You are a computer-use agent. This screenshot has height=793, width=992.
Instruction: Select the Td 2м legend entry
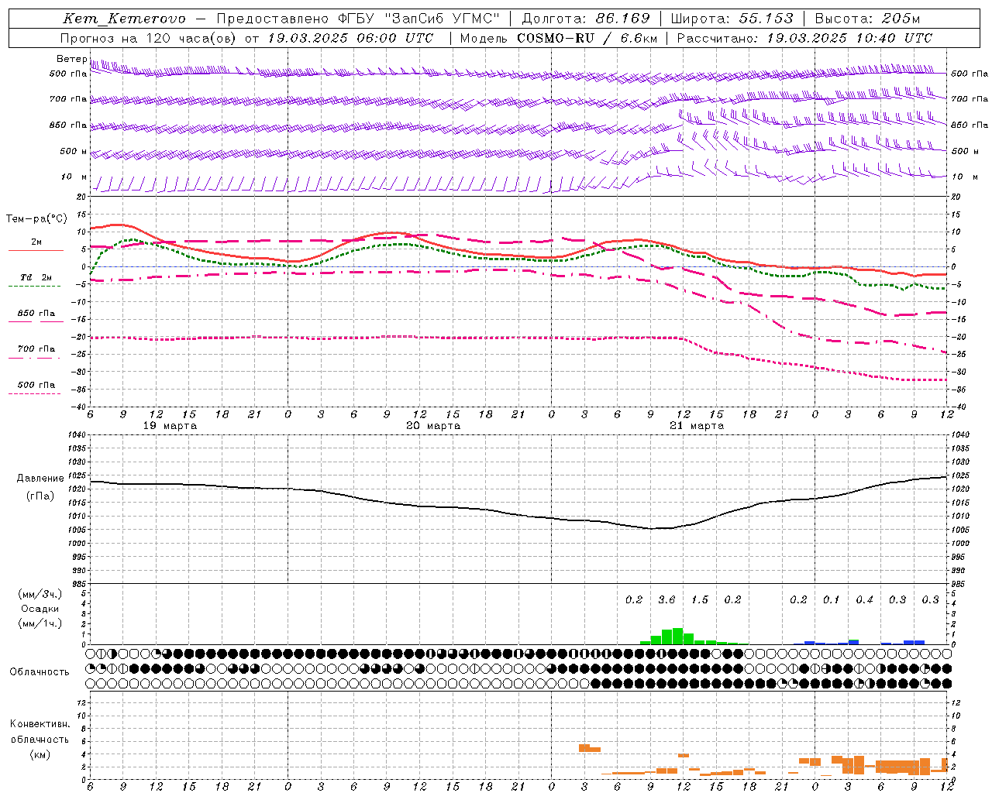click(36, 277)
